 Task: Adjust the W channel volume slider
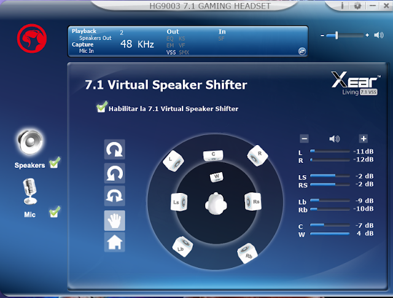click(330, 233)
